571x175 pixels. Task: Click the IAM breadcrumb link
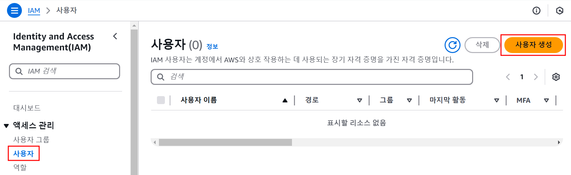click(x=34, y=11)
